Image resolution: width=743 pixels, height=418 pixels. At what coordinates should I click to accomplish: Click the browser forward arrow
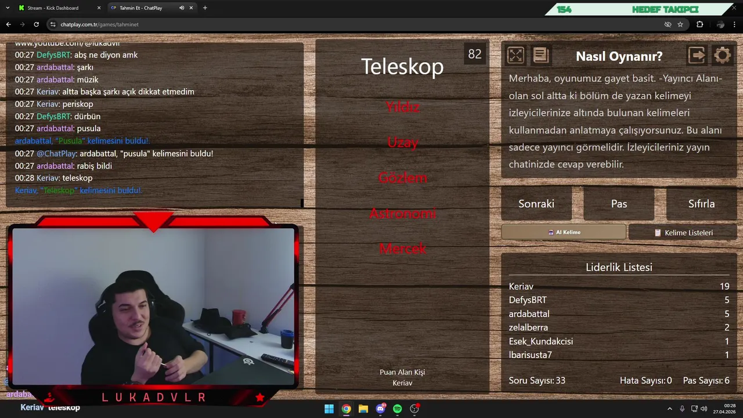pos(22,24)
